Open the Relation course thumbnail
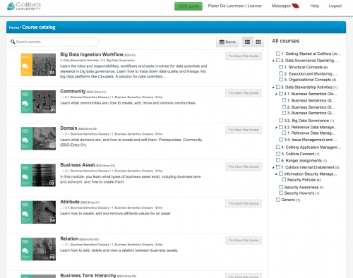The height and width of the screenshot is (278, 353). coord(38,249)
